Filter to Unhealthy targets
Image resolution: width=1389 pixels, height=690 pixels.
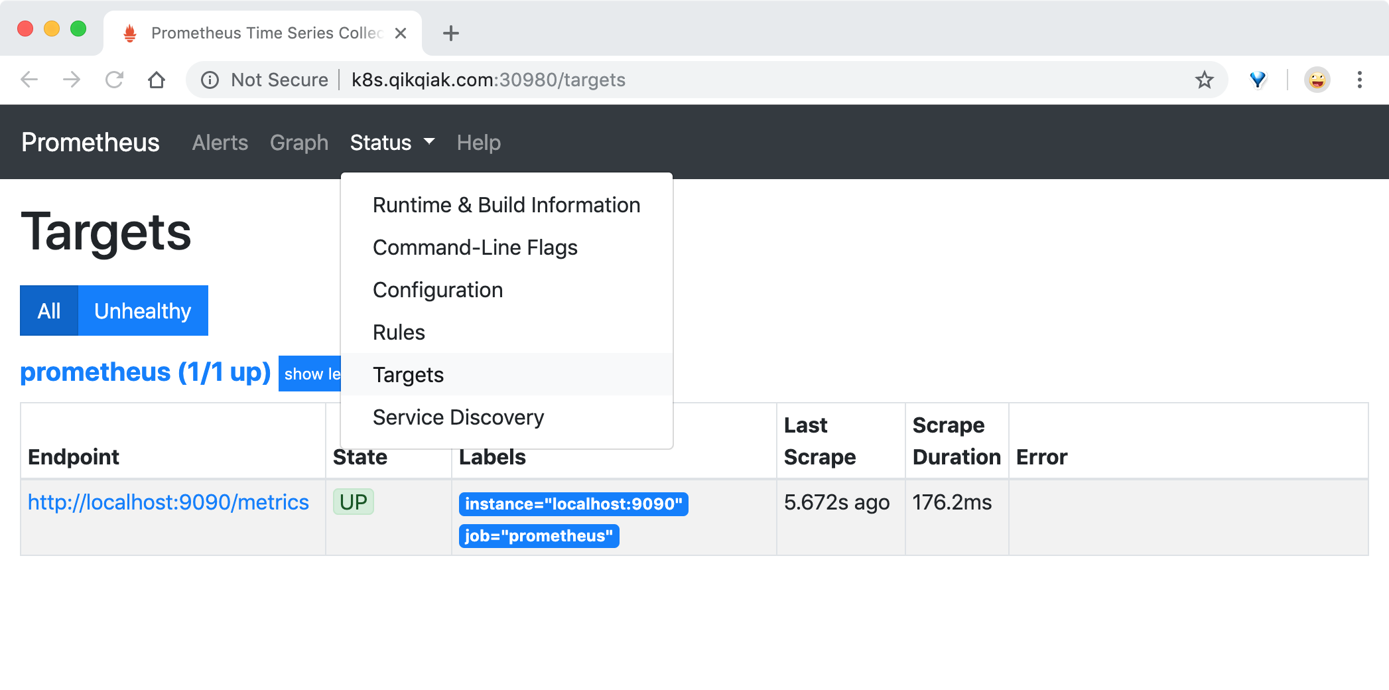[x=143, y=310]
